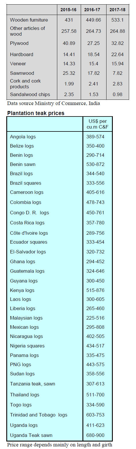Viewport: 136px width, 449px height.
Task: Click the 2015-16 column header
Action: 68,10
